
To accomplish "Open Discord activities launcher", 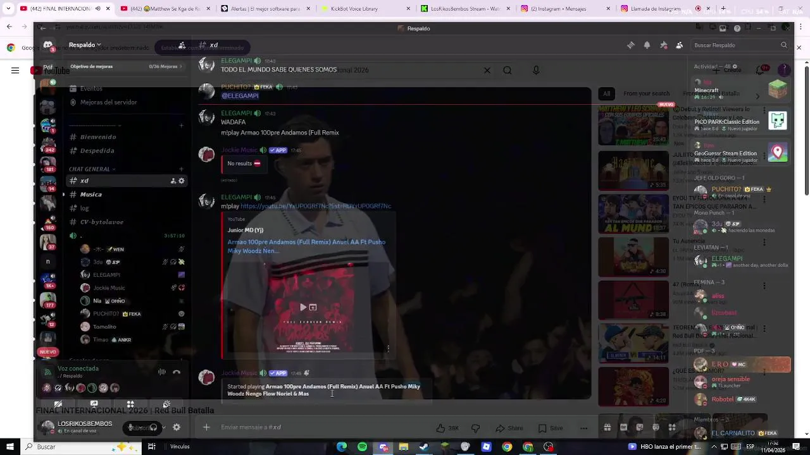I will 130,404.
